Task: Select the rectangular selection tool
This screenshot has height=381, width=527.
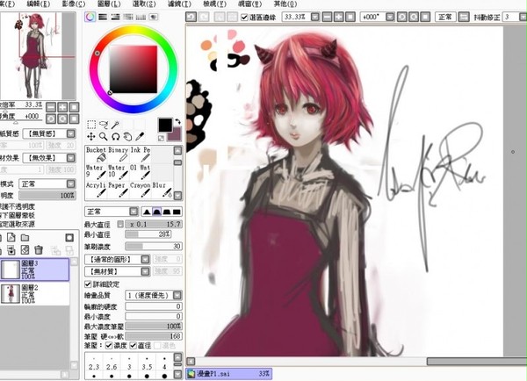Action: pos(91,125)
